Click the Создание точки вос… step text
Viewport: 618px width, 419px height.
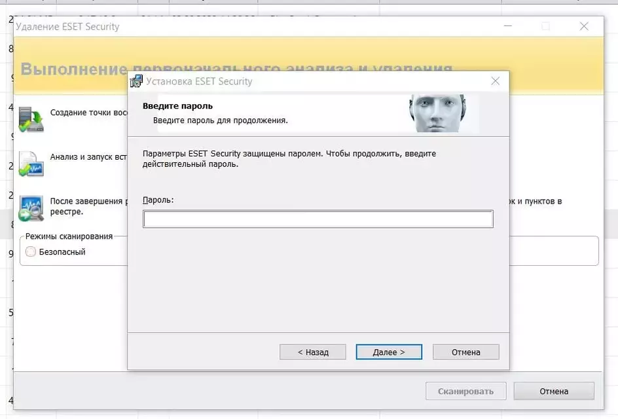point(88,113)
